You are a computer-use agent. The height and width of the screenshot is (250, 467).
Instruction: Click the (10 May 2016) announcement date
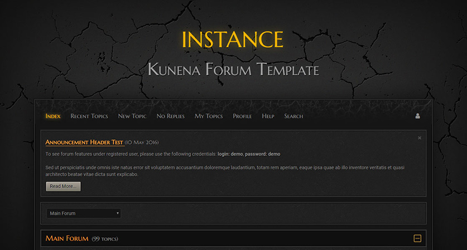point(142,143)
